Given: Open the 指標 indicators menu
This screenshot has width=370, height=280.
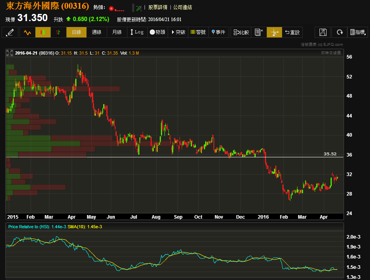Looking at the screenshot, I should pos(358,32).
